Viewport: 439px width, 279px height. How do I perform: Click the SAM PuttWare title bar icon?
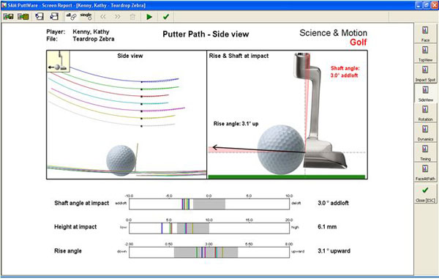pyautogui.click(x=4, y=5)
